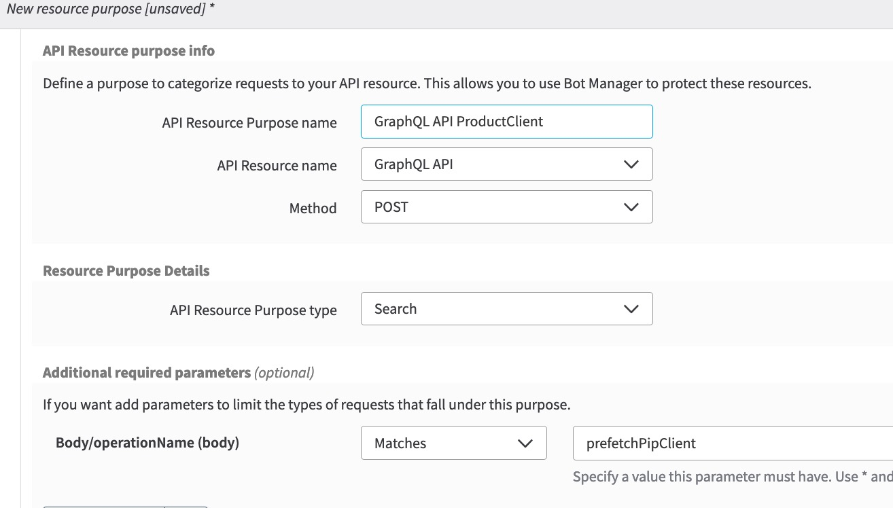Click the Purpose type chevron arrow
Viewport: 893px width, 508px height.
631,309
